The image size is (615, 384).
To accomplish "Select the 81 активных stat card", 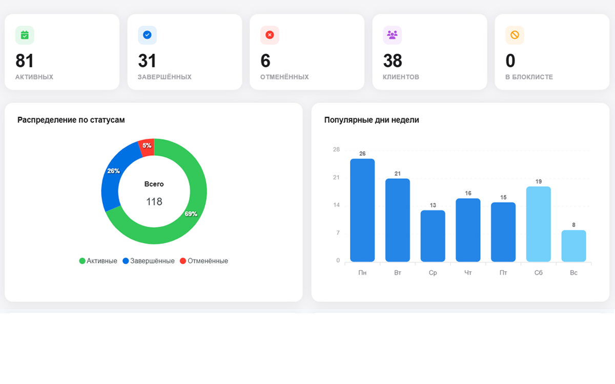I will point(61,51).
